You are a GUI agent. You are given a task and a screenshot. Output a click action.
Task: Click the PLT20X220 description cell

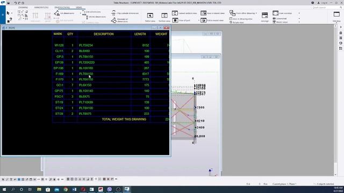tap(87, 62)
